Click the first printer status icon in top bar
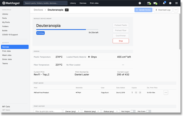 [149, 3]
